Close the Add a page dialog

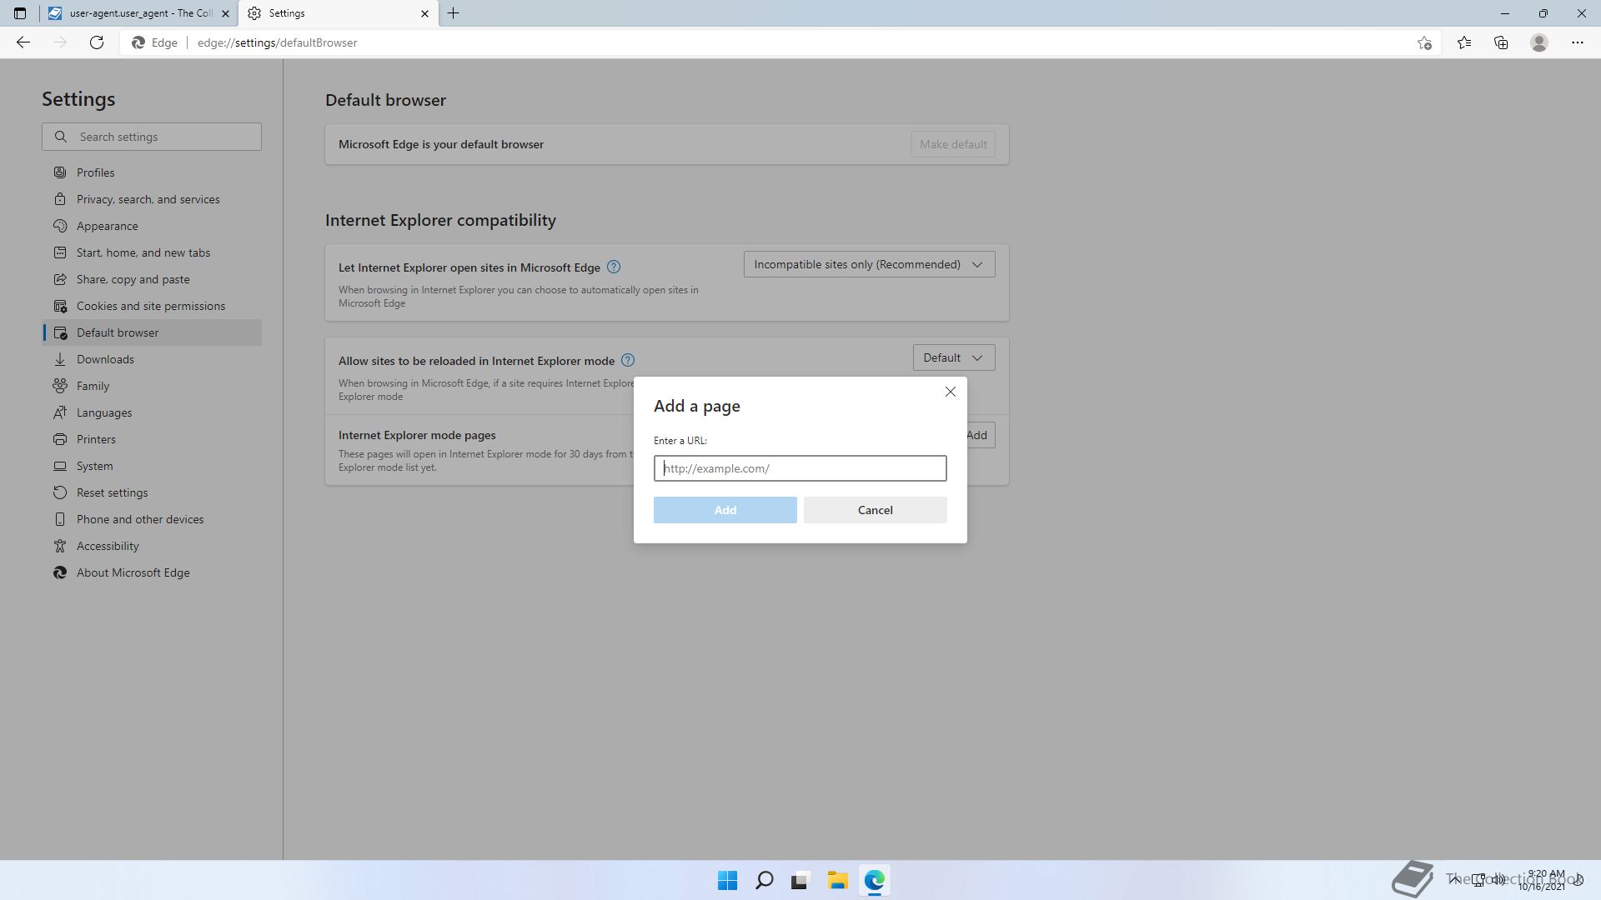pyautogui.click(x=951, y=392)
